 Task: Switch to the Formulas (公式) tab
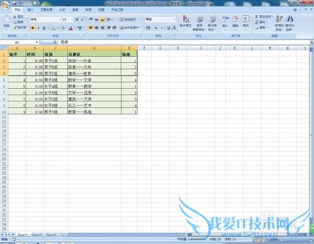pos(62,9)
